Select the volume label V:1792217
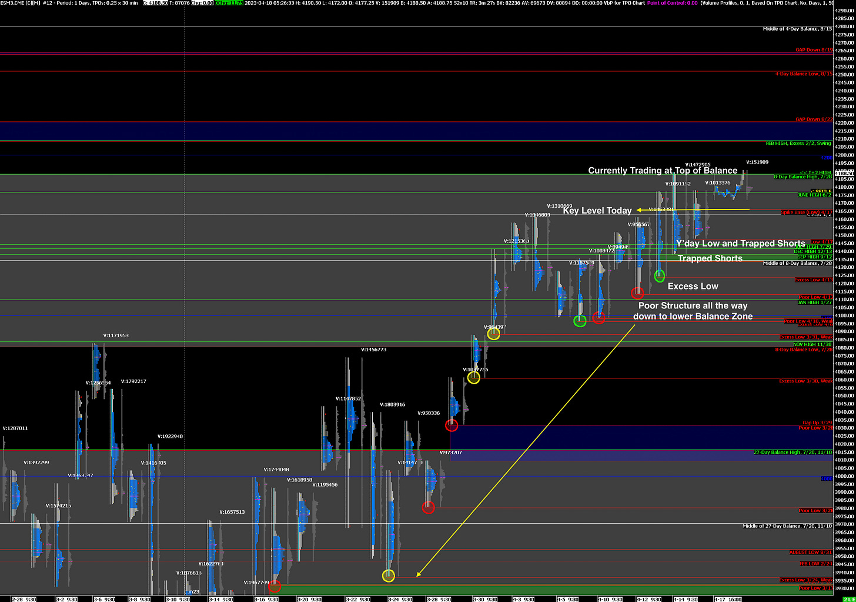This screenshot has height=602, width=856. [133, 382]
